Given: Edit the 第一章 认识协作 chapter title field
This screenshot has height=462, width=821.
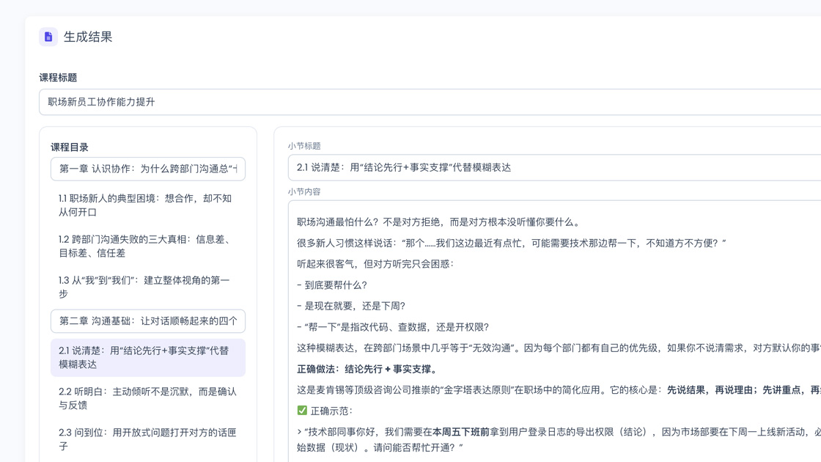Looking at the screenshot, I should coord(148,169).
